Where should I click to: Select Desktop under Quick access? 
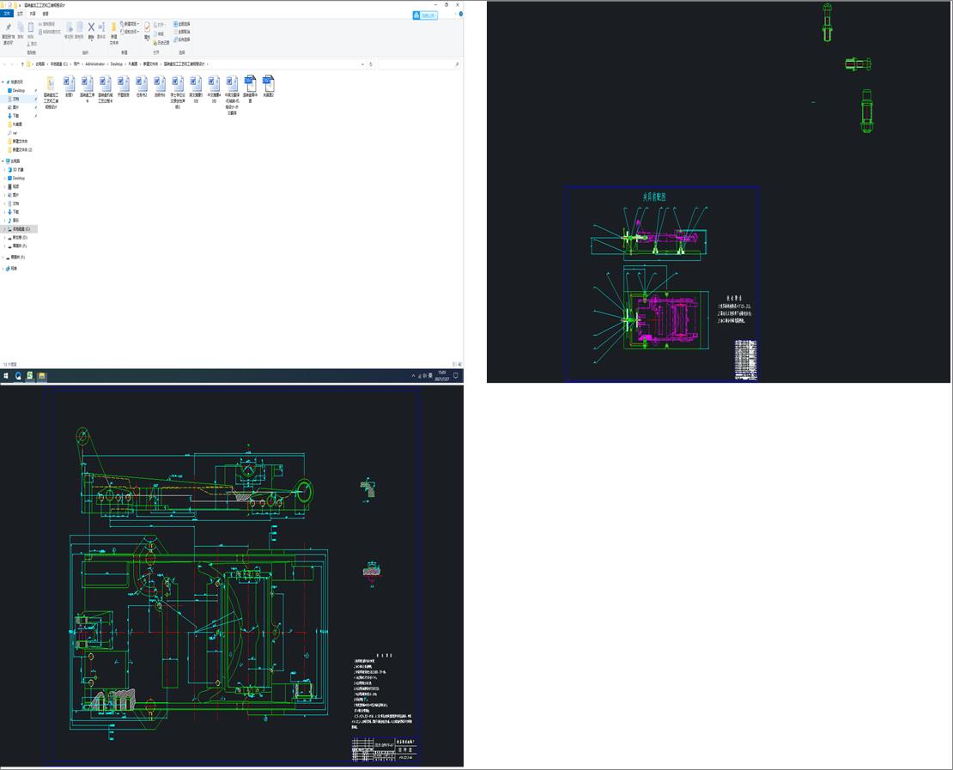click(x=18, y=90)
